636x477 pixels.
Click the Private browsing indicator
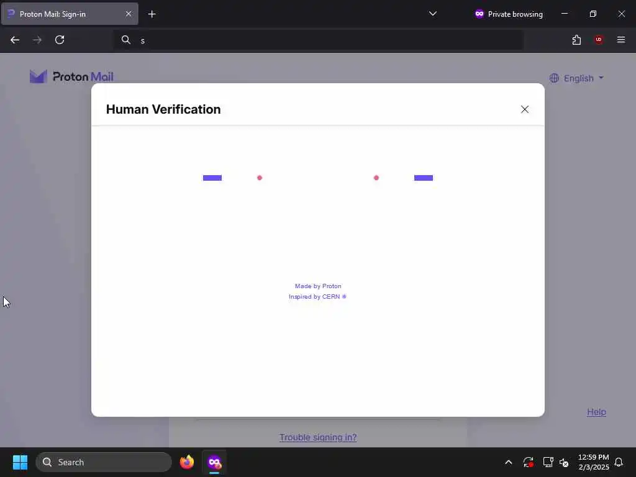coord(509,14)
